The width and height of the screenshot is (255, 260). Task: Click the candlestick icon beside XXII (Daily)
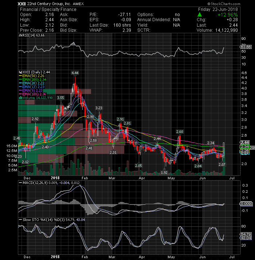pyautogui.click(x=20, y=72)
